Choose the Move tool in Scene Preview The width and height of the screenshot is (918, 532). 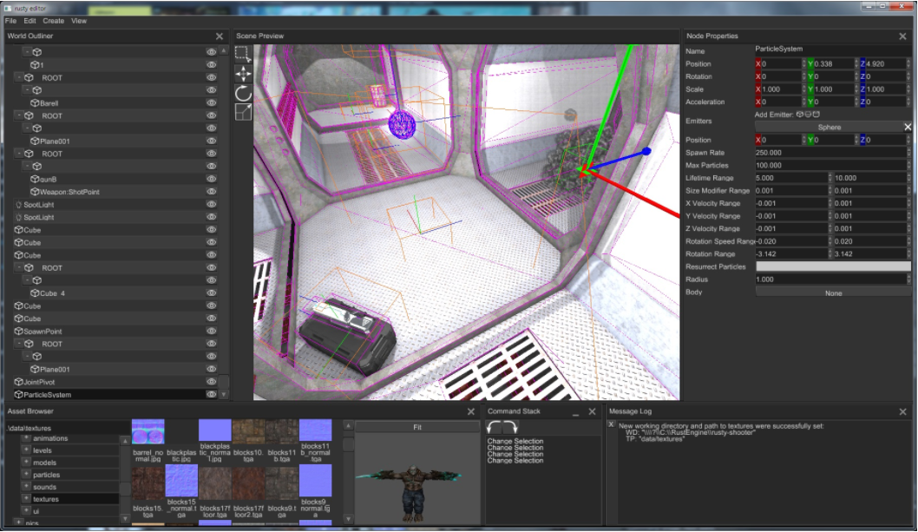(x=243, y=74)
